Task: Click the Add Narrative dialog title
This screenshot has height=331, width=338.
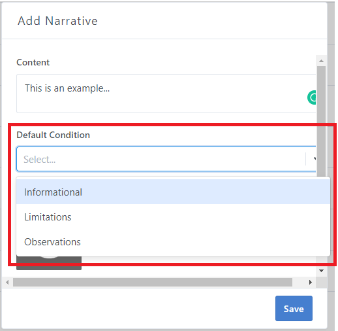Action: [57, 21]
